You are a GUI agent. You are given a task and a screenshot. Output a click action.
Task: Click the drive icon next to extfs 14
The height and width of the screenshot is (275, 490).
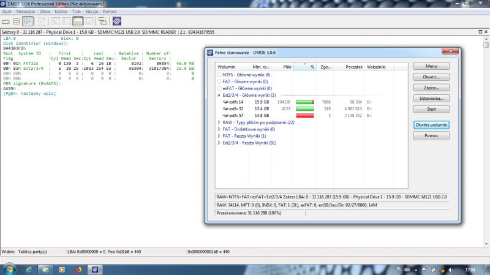point(225,102)
